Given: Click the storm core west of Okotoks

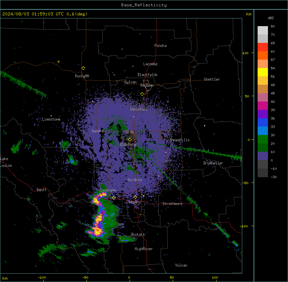Looking at the screenshot, I should coord(97,231).
